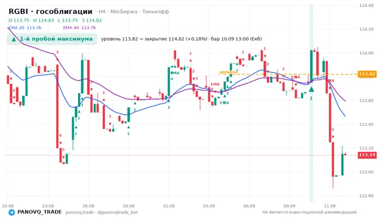Image resolution: width=390 pixels, height=219 pixels.
Task: Click the green highlighted breakout bar column
Action: coord(311,103)
